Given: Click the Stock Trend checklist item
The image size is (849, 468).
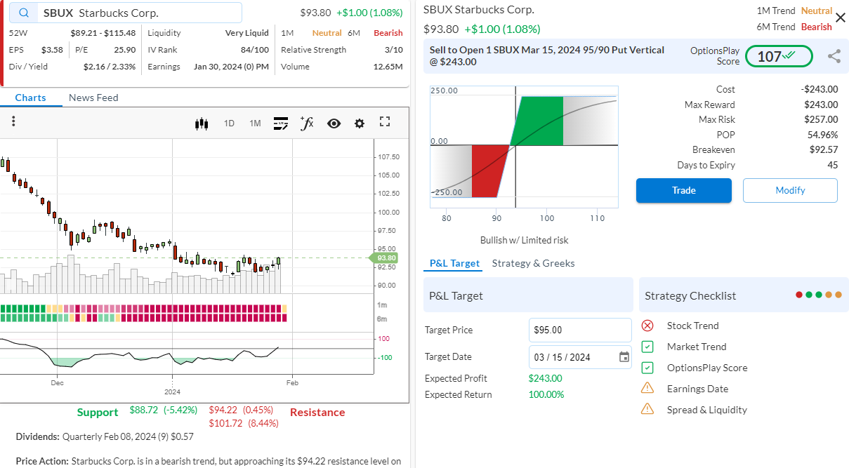Looking at the screenshot, I should pos(693,326).
